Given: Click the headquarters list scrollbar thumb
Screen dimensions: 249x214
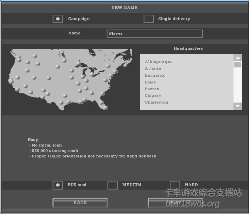Looking at the screenshot, I should click(237, 64).
